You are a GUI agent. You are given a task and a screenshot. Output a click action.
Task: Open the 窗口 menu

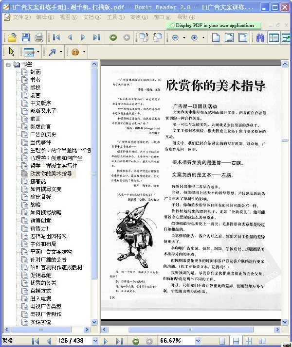pyautogui.click(x=163, y=17)
